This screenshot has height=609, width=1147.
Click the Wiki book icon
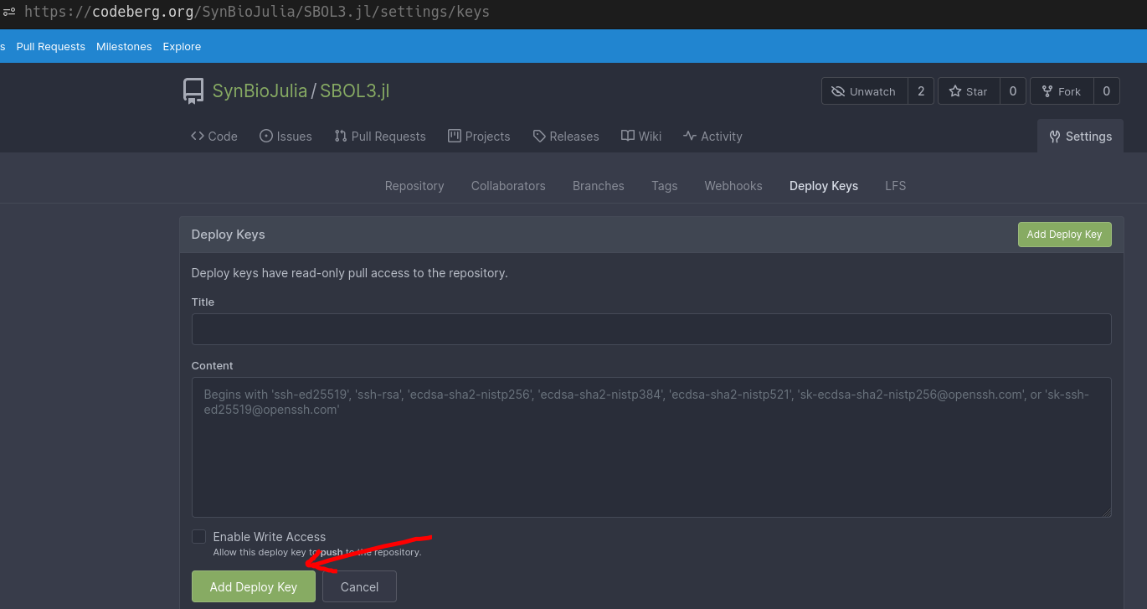pos(626,136)
